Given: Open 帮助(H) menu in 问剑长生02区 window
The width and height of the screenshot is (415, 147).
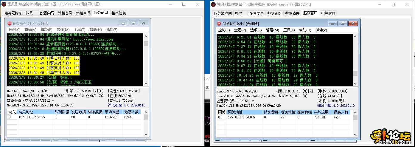Looking at the screenshot, I should pyautogui.click(x=305, y=30).
